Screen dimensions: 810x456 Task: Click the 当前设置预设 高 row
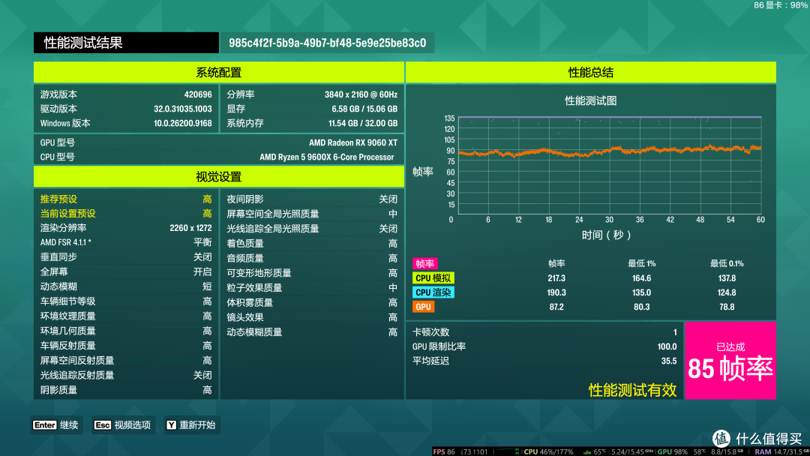pyautogui.click(x=126, y=213)
